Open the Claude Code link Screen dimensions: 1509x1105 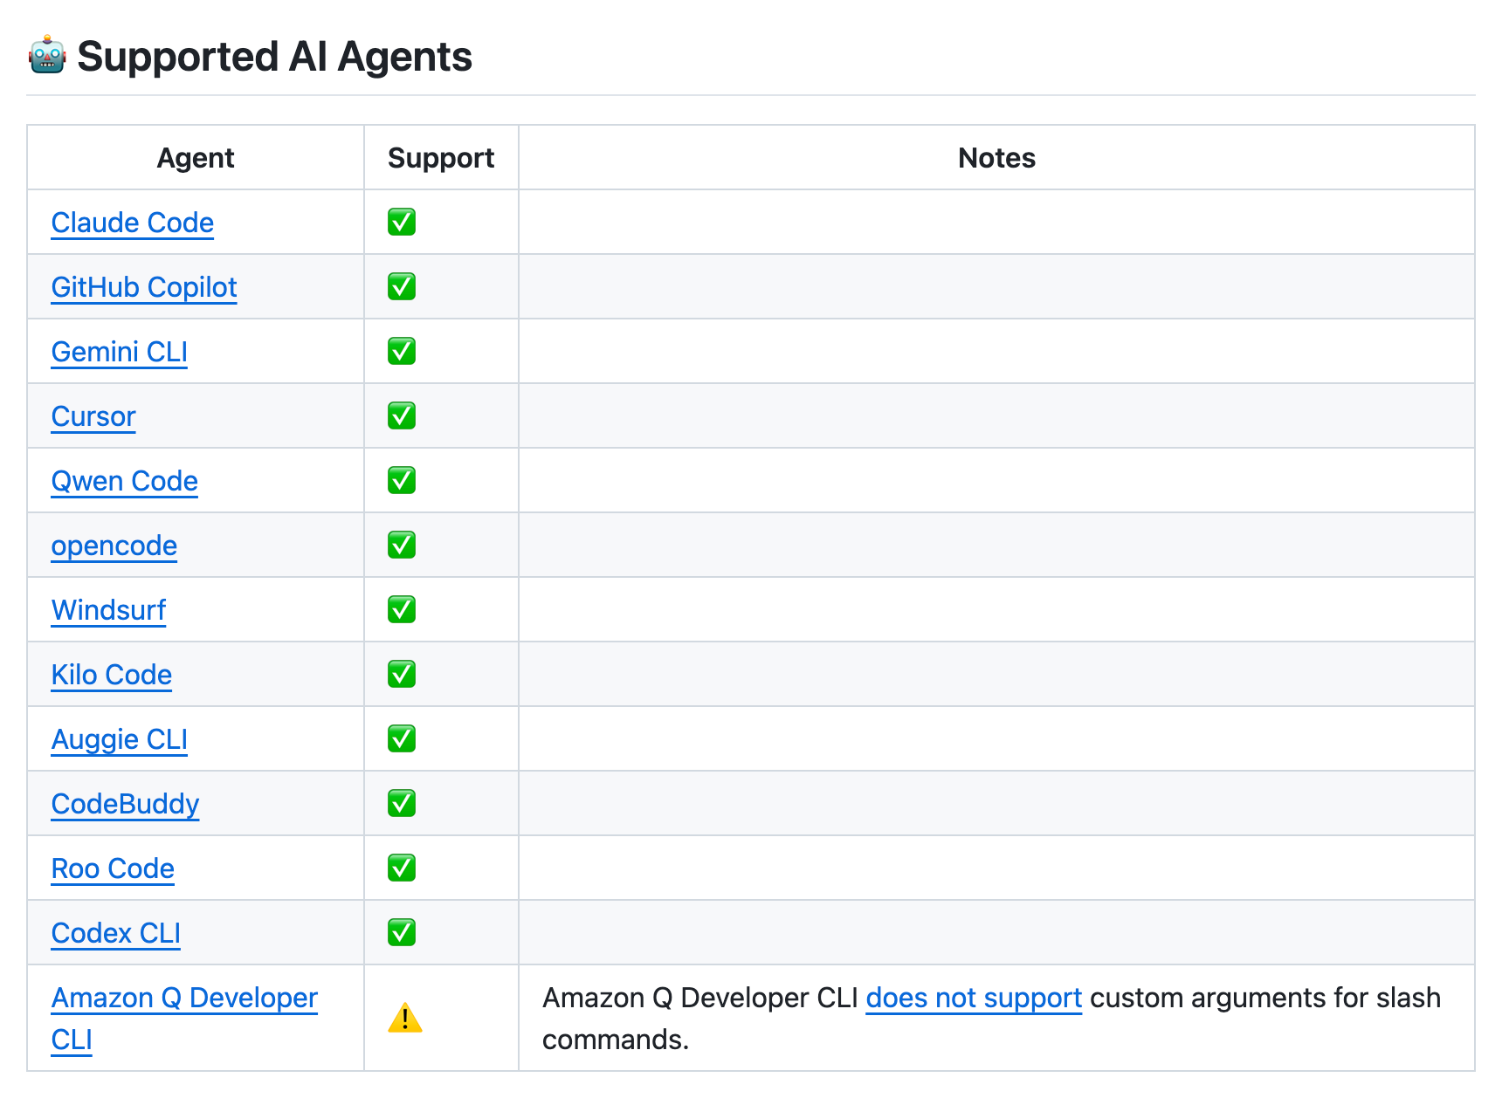pyautogui.click(x=133, y=223)
